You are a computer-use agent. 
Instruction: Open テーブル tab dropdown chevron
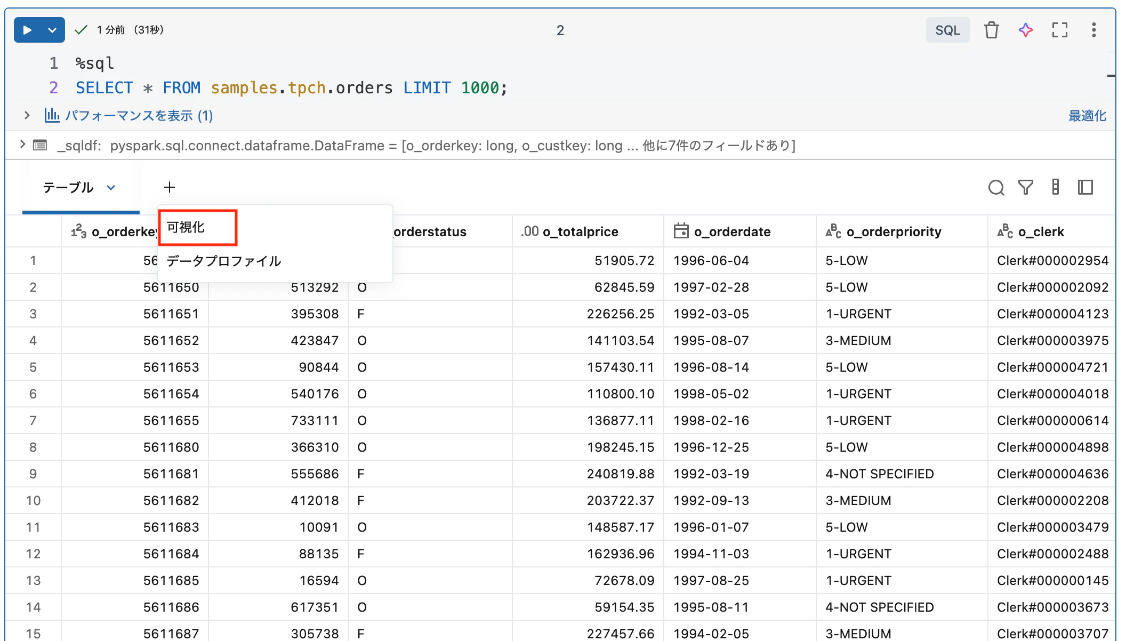click(111, 187)
